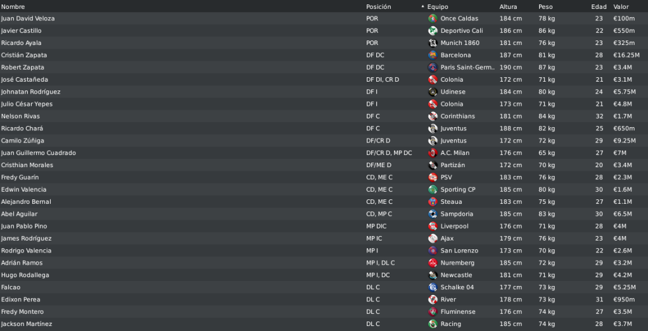The width and height of the screenshot is (648, 331).
Task: Open the Liverpool club badge icon
Action: 433,226
